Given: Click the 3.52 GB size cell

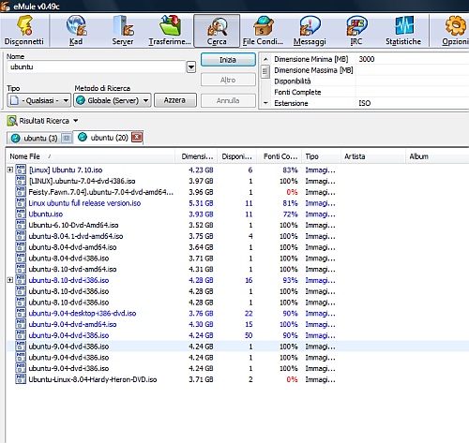Looking at the screenshot, I should [201, 225].
